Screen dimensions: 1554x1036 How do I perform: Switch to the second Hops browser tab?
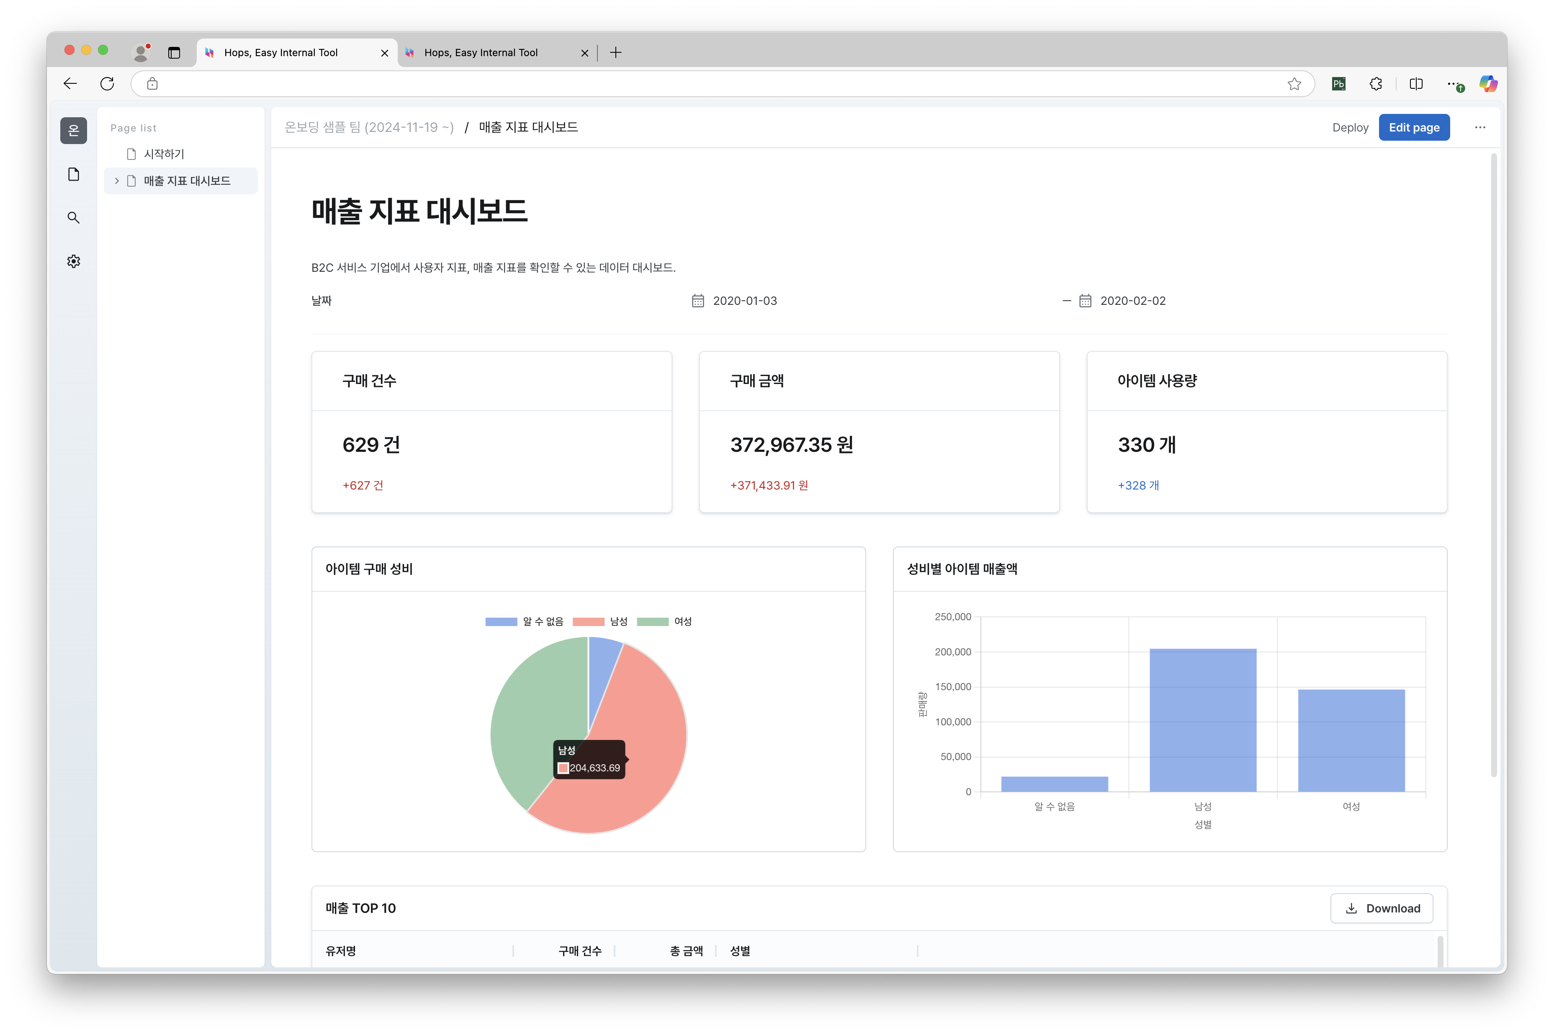[497, 53]
